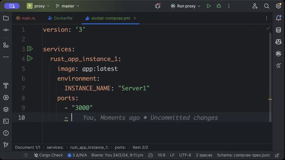Show more tool windows ellipsis
This screenshot has width=285, height=160.
click(6, 57)
